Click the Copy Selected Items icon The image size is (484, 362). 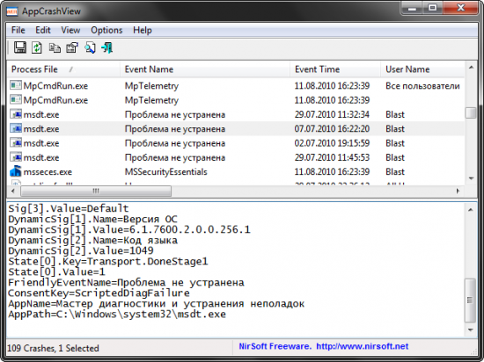tap(55, 47)
